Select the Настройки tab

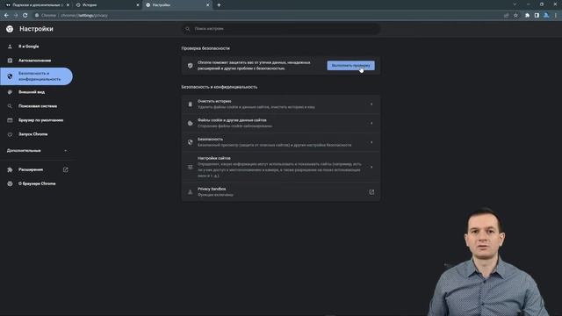pos(177,5)
